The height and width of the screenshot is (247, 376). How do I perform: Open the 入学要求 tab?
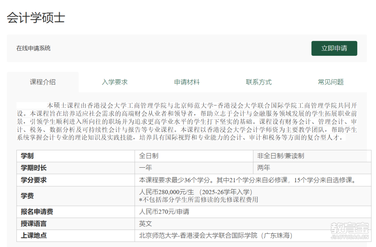pos(115,82)
